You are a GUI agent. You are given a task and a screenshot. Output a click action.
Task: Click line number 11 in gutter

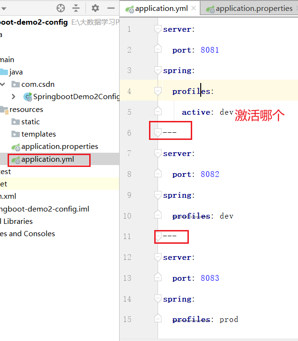point(127,236)
